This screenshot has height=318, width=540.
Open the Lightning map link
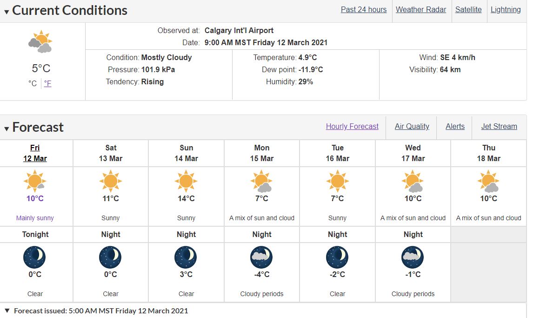[506, 10]
